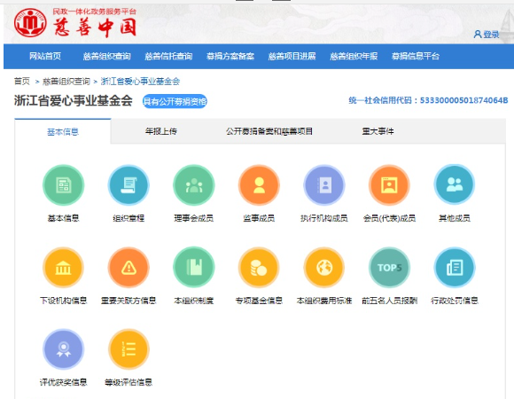
Task: Switch to the 年报上传 tab
Action: (x=161, y=131)
